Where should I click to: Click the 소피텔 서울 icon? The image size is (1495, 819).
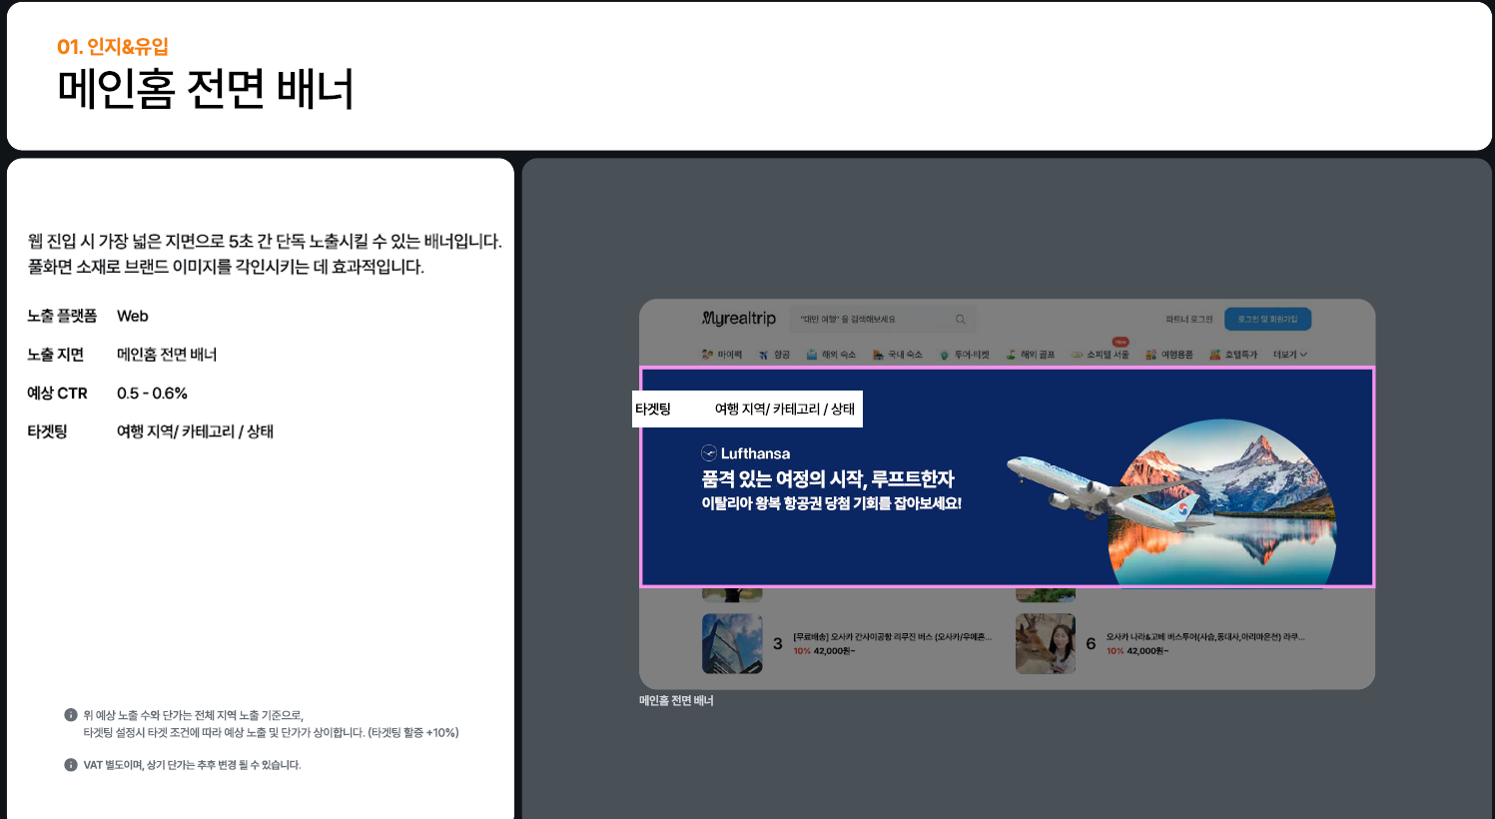[1077, 355]
